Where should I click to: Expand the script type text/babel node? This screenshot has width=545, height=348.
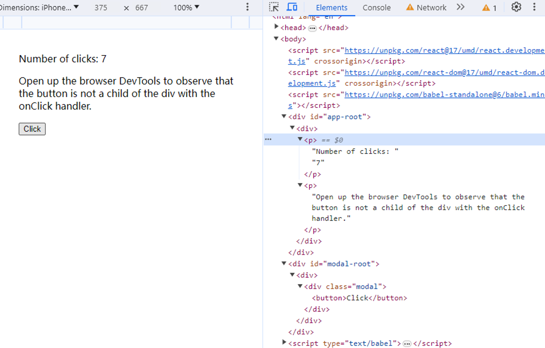[284, 342]
